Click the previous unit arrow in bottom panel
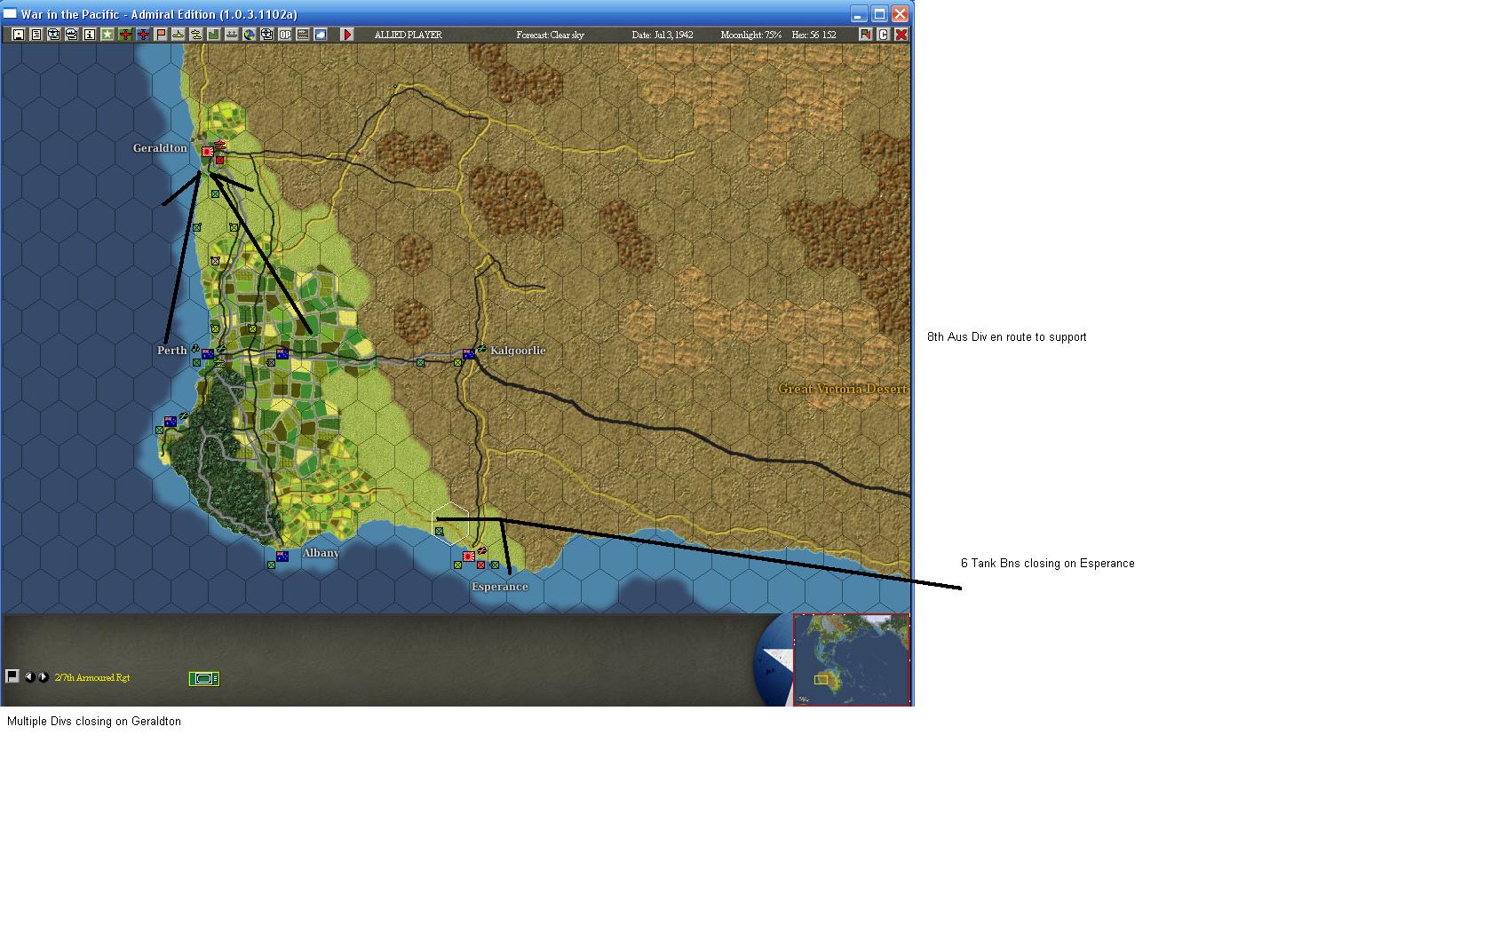The image size is (1492, 932). tap(29, 677)
